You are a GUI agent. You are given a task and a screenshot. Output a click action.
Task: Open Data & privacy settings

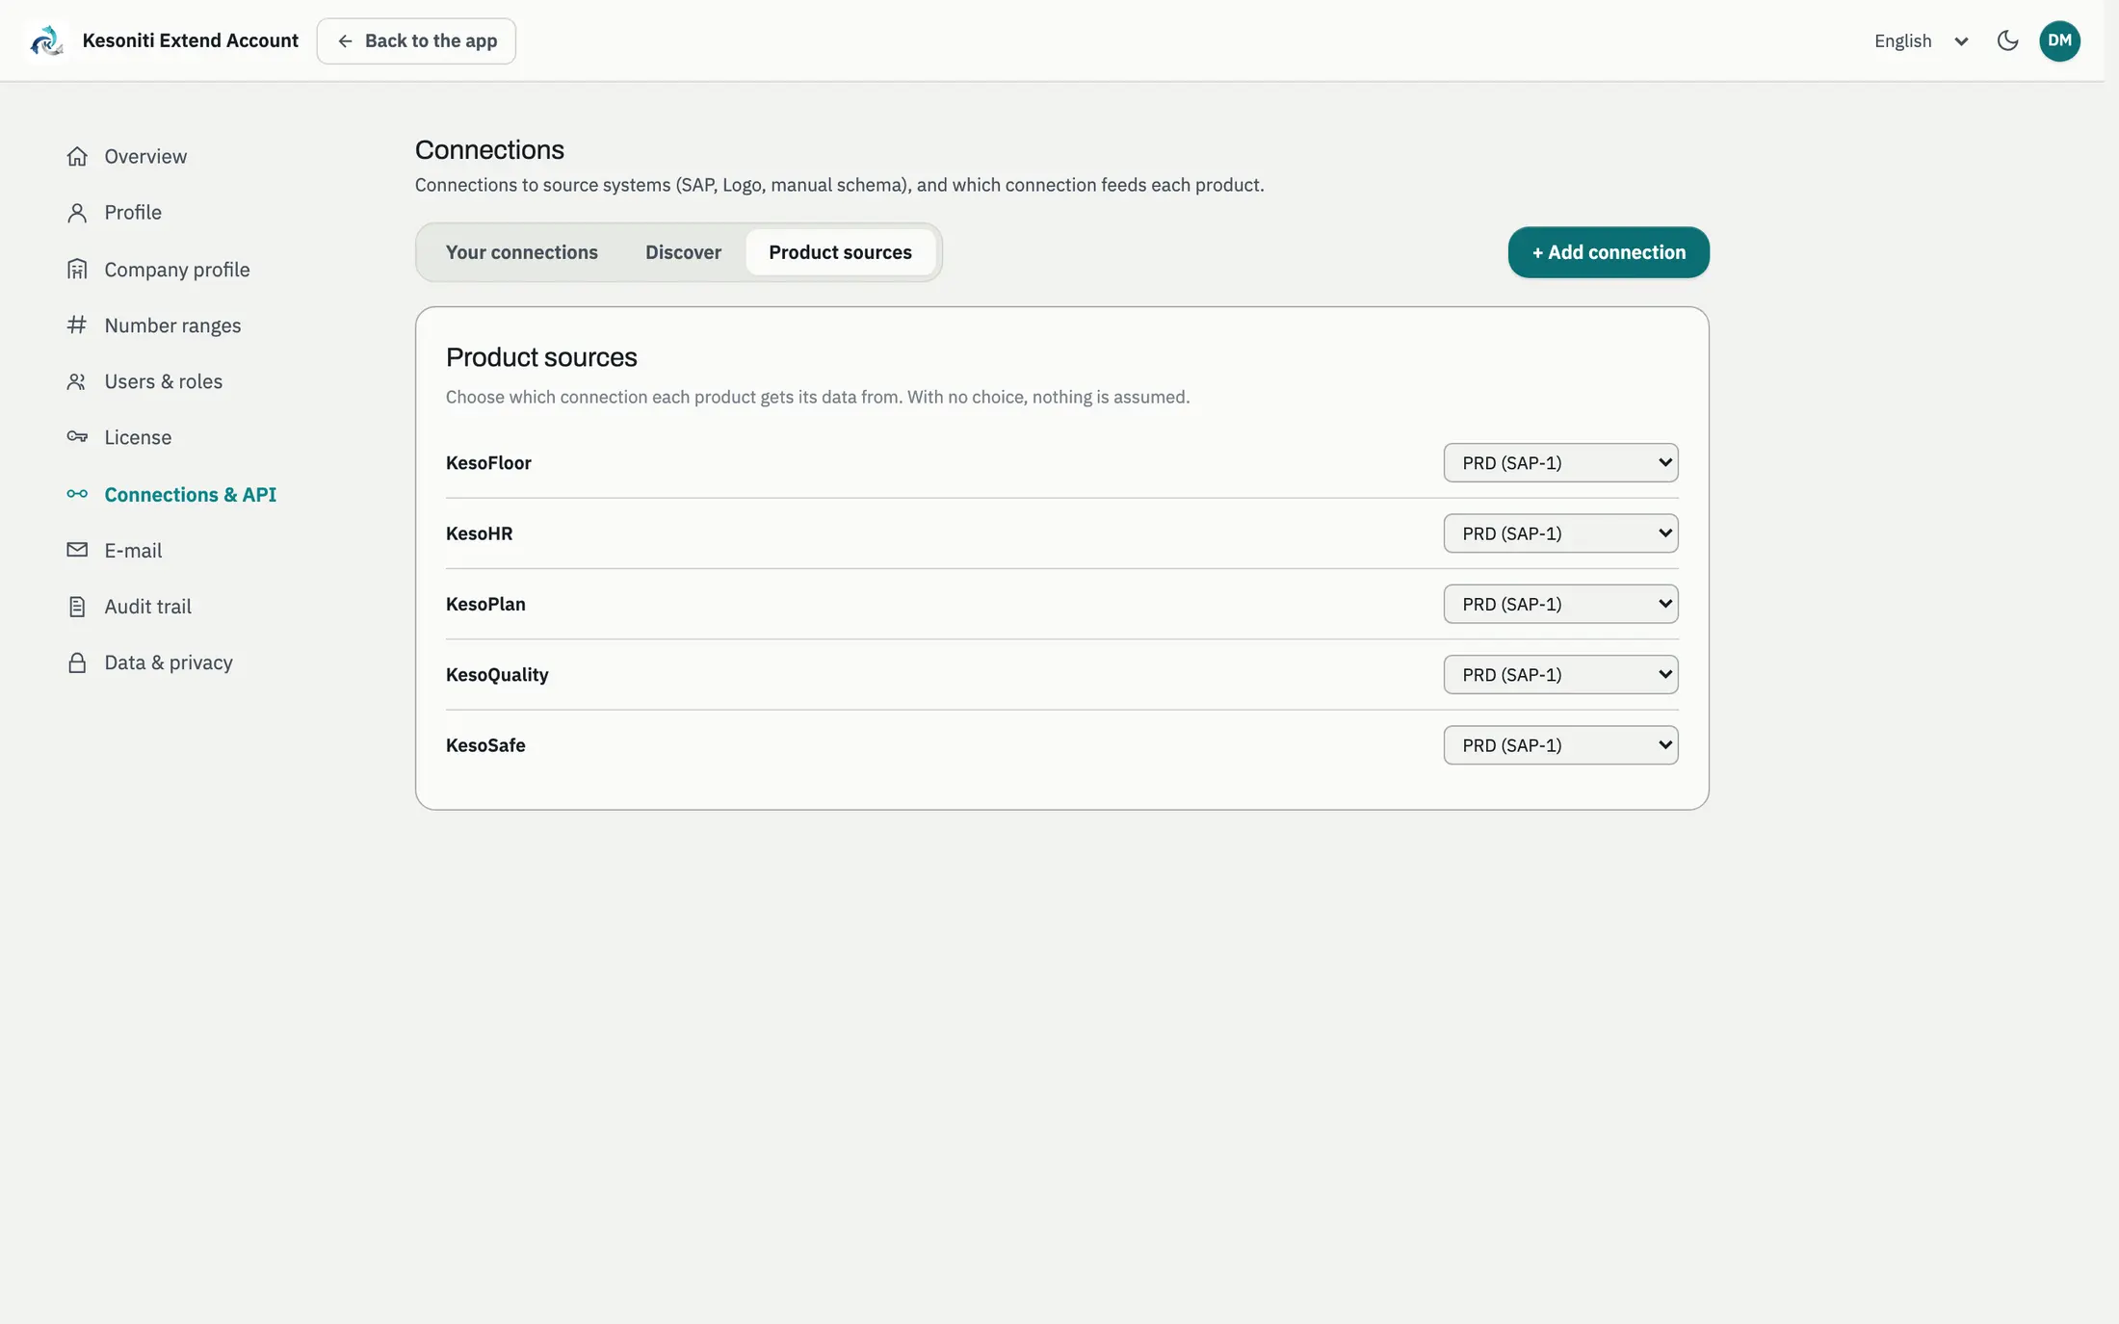pos(168,662)
